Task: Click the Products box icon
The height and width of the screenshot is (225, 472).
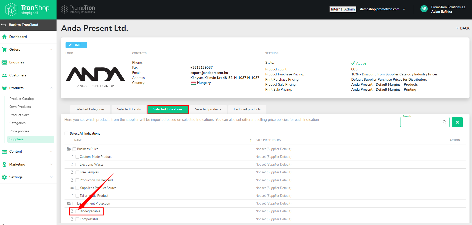Action: click(4, 88)
